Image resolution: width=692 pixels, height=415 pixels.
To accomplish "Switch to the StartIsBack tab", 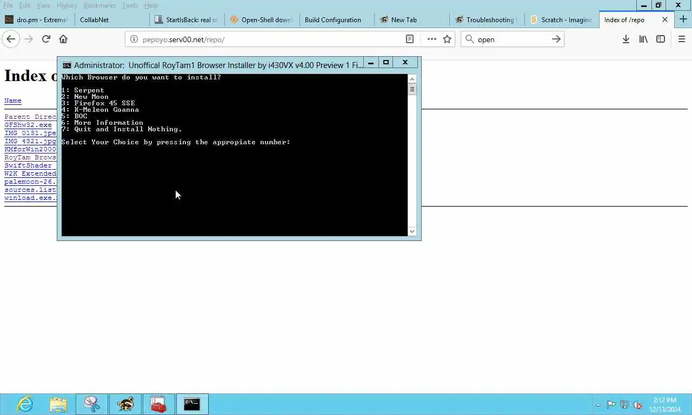I will click(187, 19).
